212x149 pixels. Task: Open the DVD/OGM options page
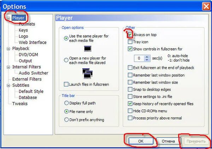[28, 55]
